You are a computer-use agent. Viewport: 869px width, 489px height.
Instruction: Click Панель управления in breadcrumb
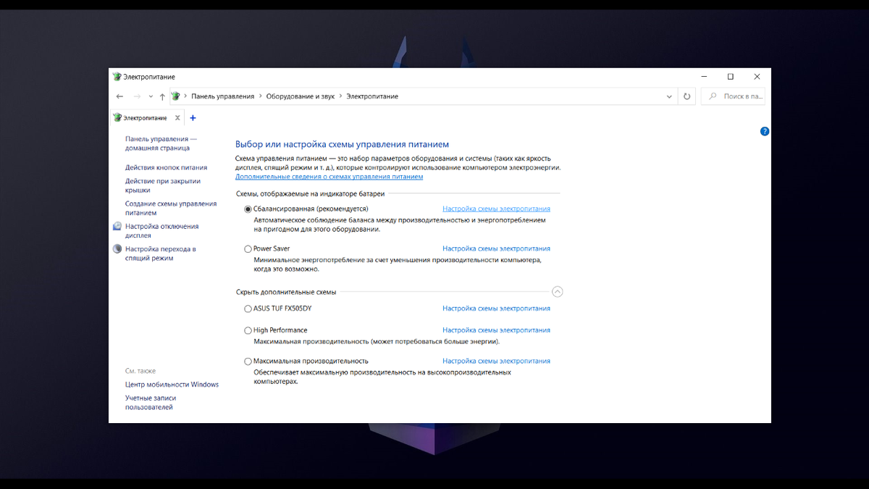223,96
